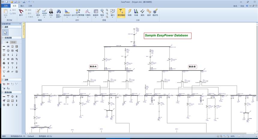Click the 短路 short circuit analysis icon
Viewport: 258px width, 139px height.
coord(130,13)
